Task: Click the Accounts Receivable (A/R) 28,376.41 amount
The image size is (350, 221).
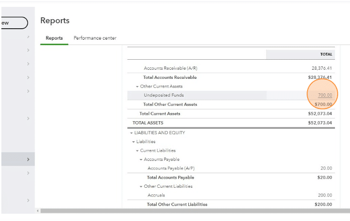Action: [322, 68]
